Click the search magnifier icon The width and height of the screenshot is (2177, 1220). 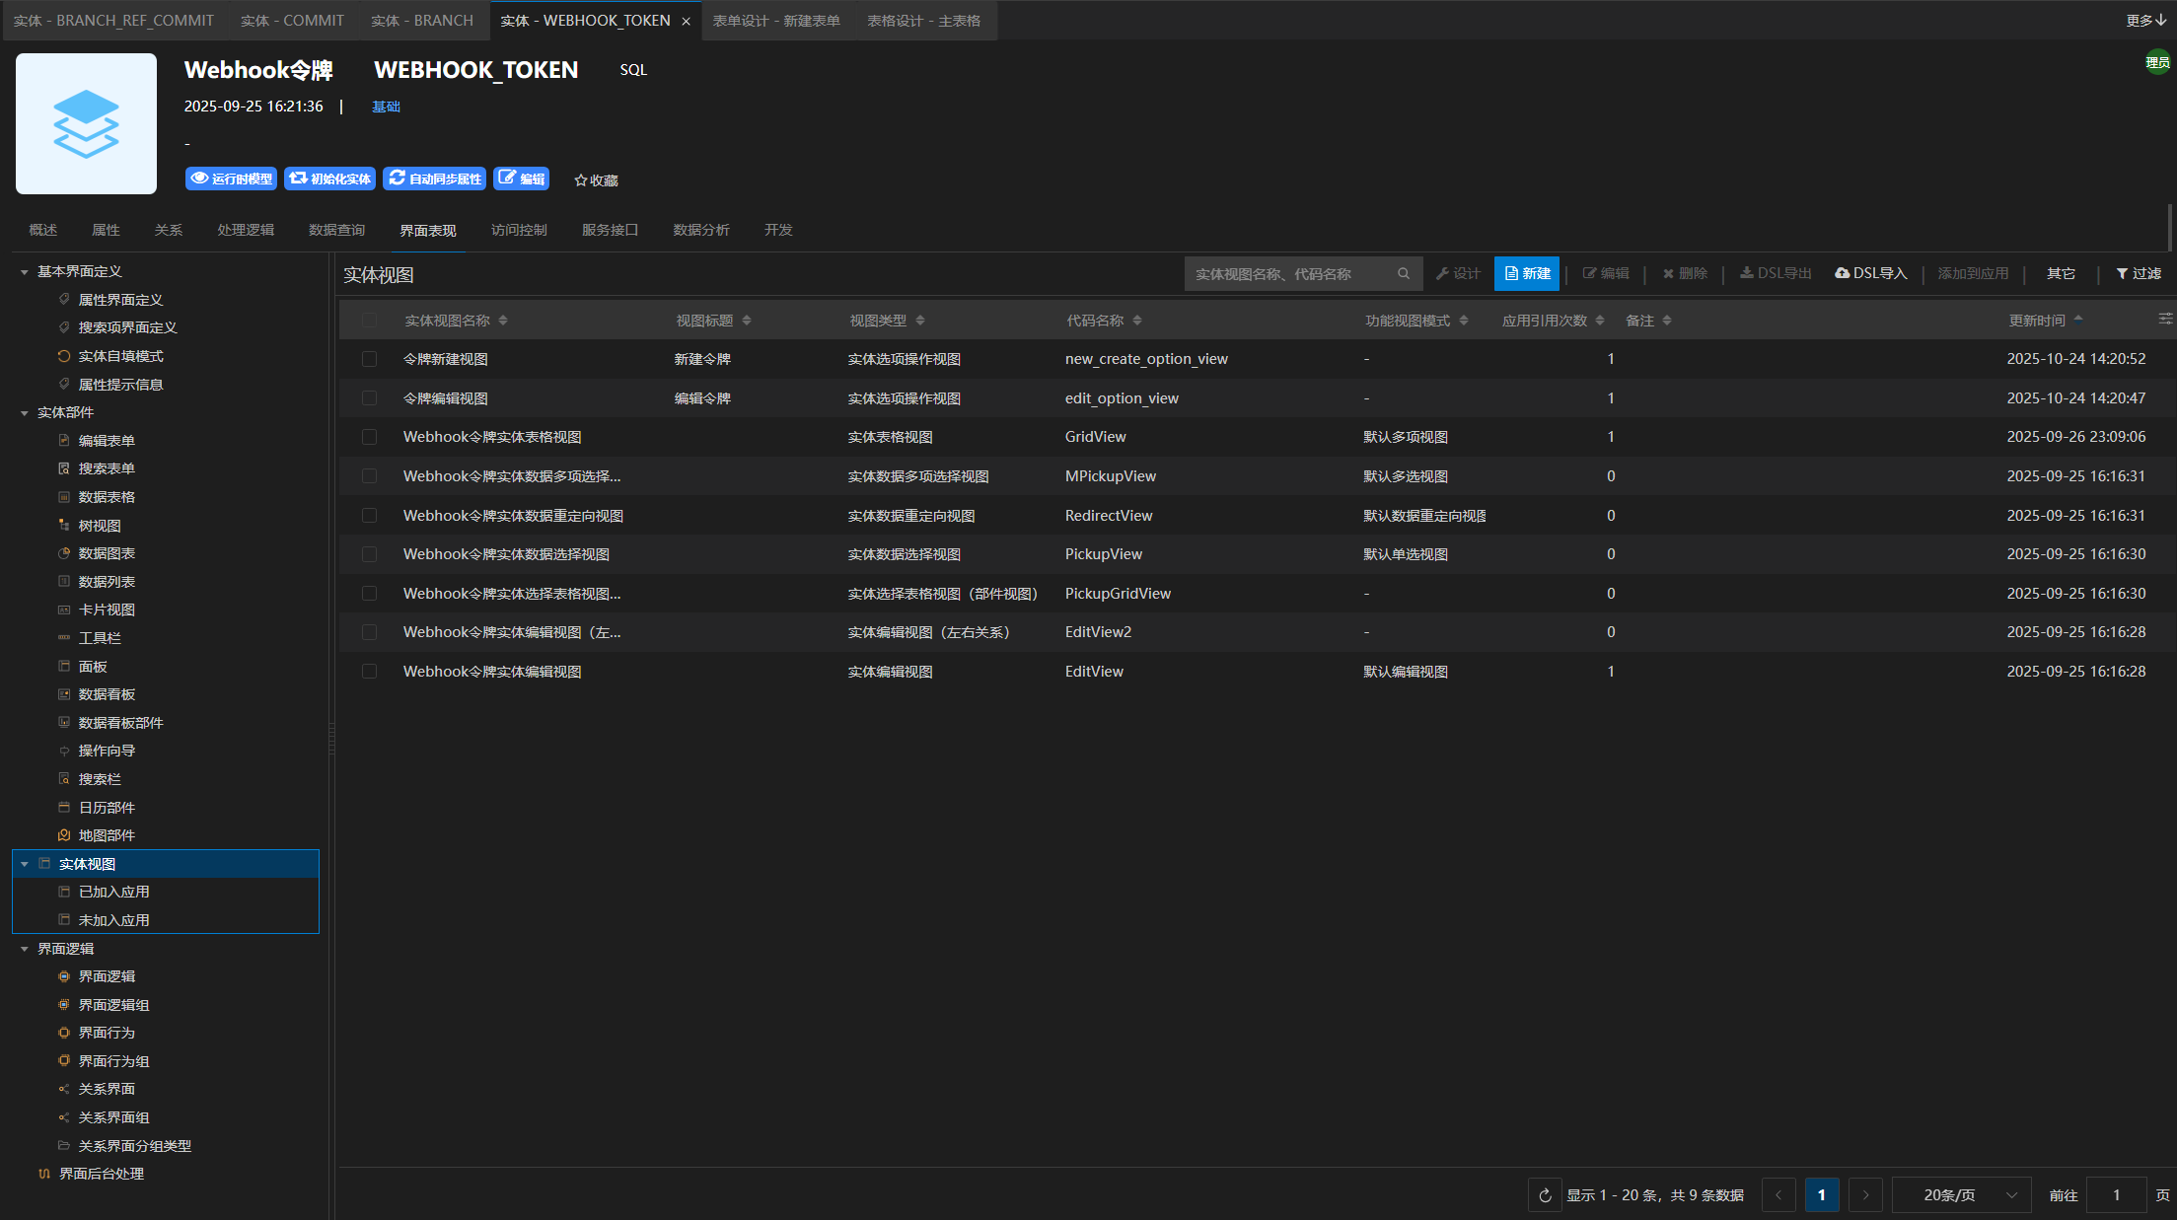click(x=1404, y=274)
